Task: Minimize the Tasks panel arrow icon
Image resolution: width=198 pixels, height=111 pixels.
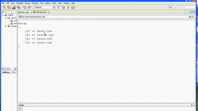Action: pos(192,105)
